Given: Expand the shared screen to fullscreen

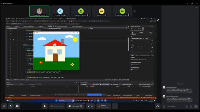Looking at the screenshot, I should tap(158, 20).
